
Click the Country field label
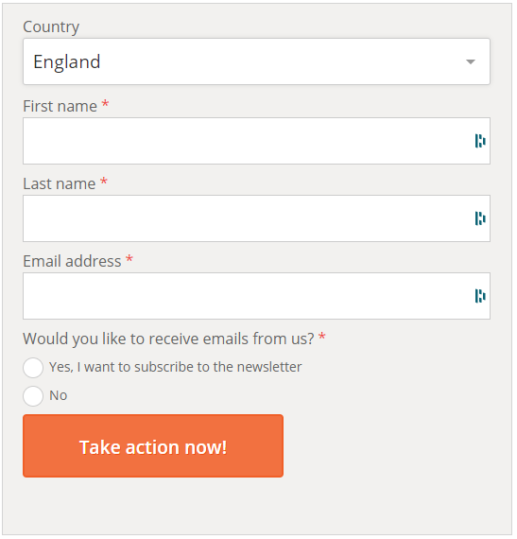click(x=51, y=26)
